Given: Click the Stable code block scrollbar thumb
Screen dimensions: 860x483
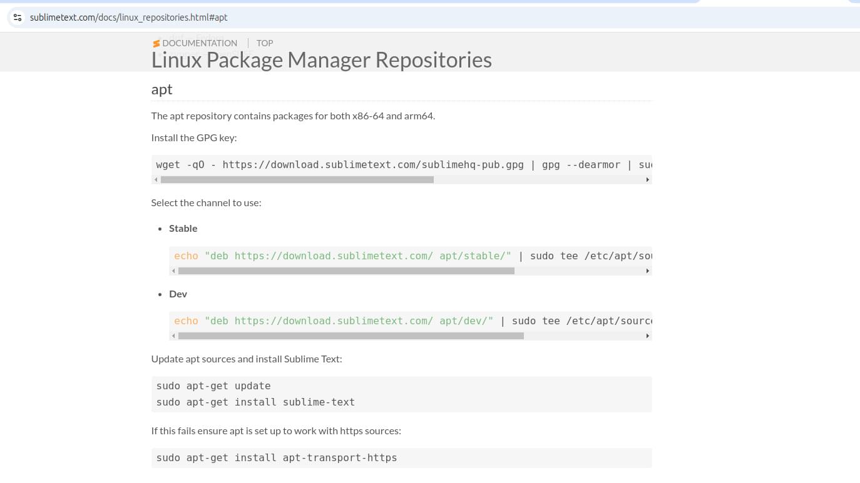Looking at the screenshot, I should (x=346, y=271).
